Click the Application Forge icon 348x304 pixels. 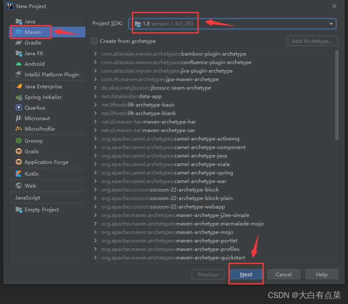[x=19, y=162]
